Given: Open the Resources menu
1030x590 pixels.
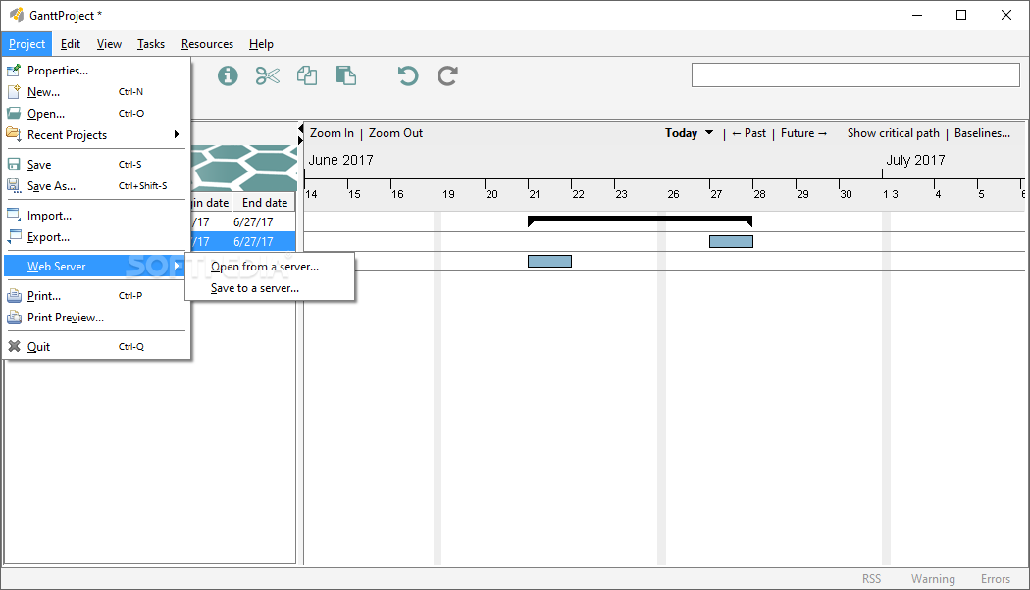Looking at the screenshot, I should [x=207, y=44].
